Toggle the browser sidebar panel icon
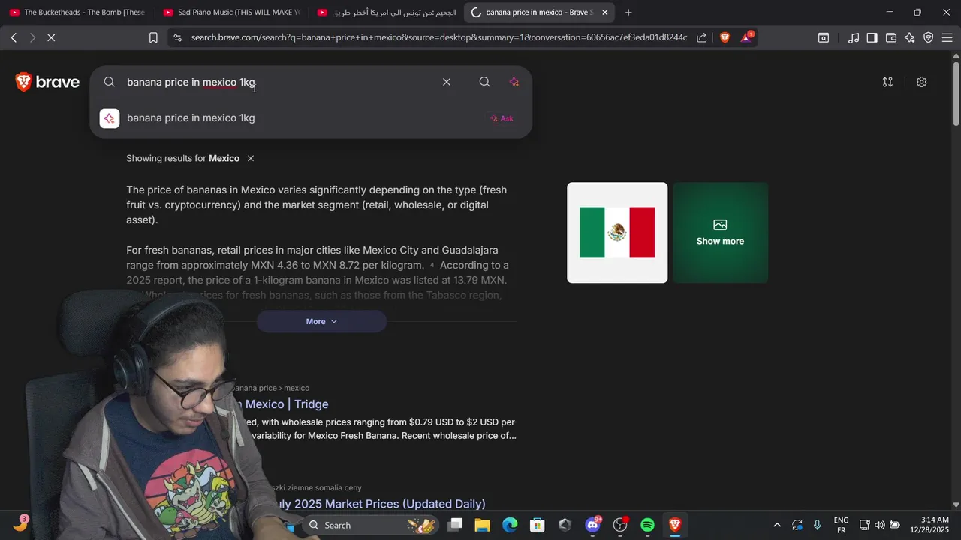961x540 pixels. tap(872, 37)
